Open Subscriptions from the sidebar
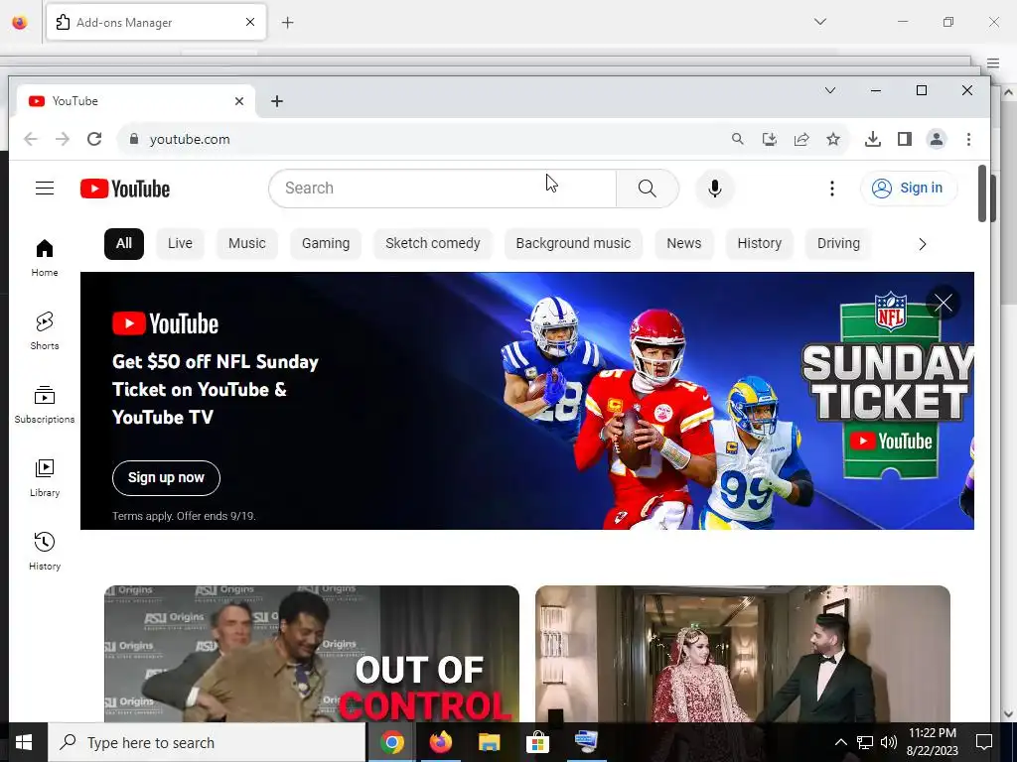The image size is (1017, 762). click(x=45, y=405)
